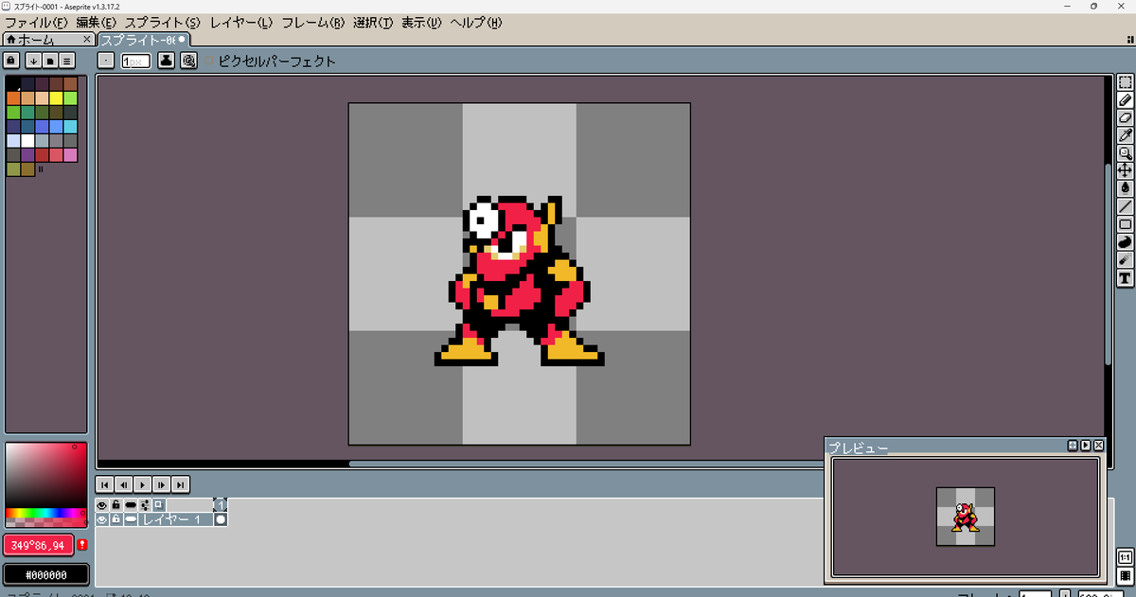Select the Contour tool

point(1126,242)
